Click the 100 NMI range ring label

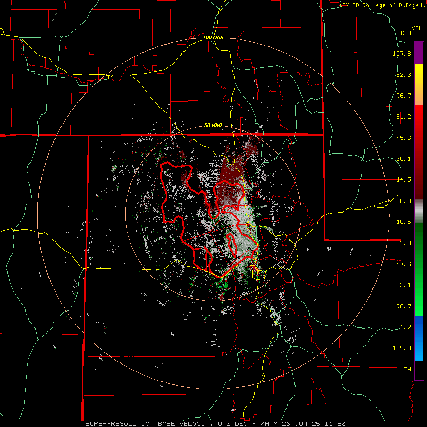(x=213, y=37)
